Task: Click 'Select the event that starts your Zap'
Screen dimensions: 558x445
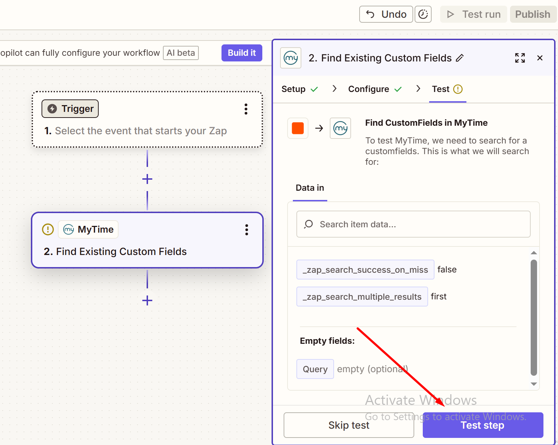Action: (x=141, y=131)
